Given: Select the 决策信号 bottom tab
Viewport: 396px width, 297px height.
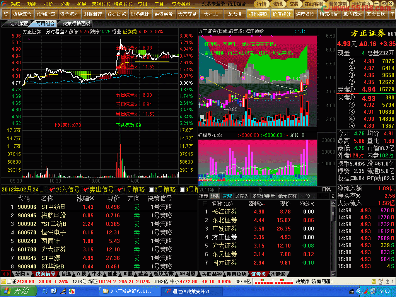Looking at the screenshot, I should pyautogui.click(x=45, y=274).
